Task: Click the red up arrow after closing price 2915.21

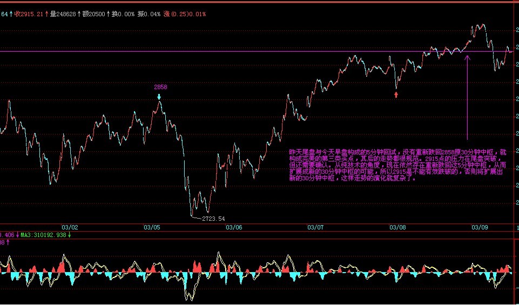Action: pyautogui.click(x=46, y=14)
